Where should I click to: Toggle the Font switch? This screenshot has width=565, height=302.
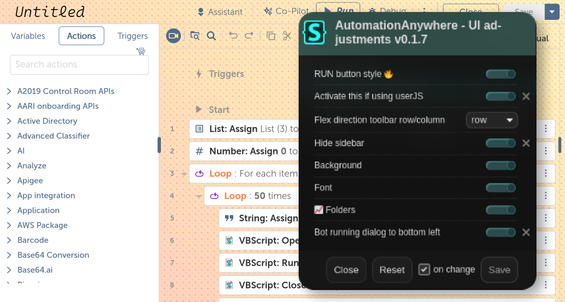500,188
